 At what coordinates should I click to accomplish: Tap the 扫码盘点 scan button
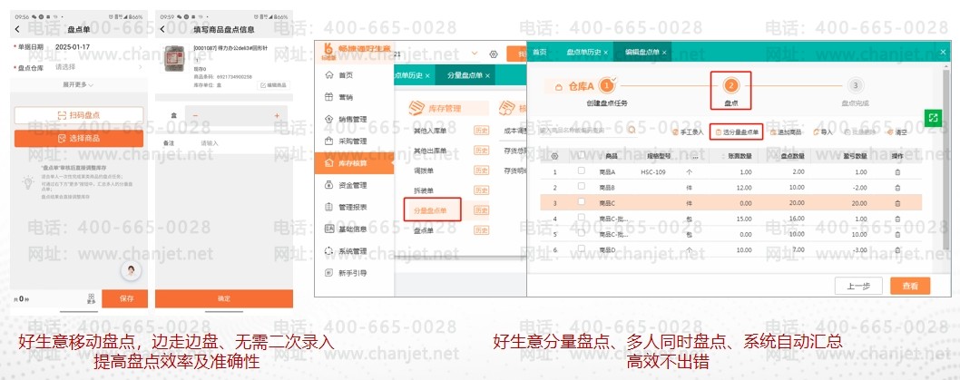(x=79, y=115)
